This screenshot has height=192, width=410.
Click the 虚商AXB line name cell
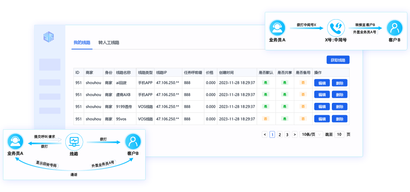[125, 95]
